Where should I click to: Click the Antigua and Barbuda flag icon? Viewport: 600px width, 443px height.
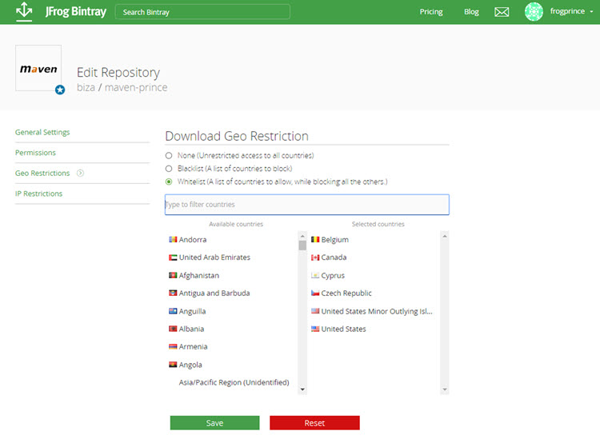click(173, 293)
